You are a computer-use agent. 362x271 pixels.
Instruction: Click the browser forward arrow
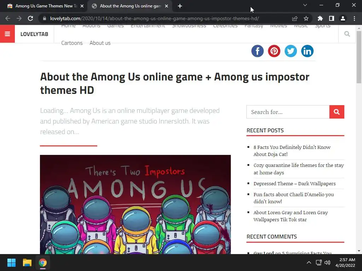click(19, 18)
